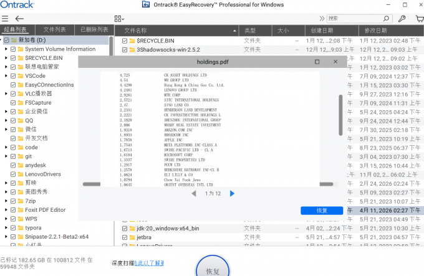This screenshot has width=424, height=276.
Task: Open the view mode grid dropdown
Action: tap(119, 19)
